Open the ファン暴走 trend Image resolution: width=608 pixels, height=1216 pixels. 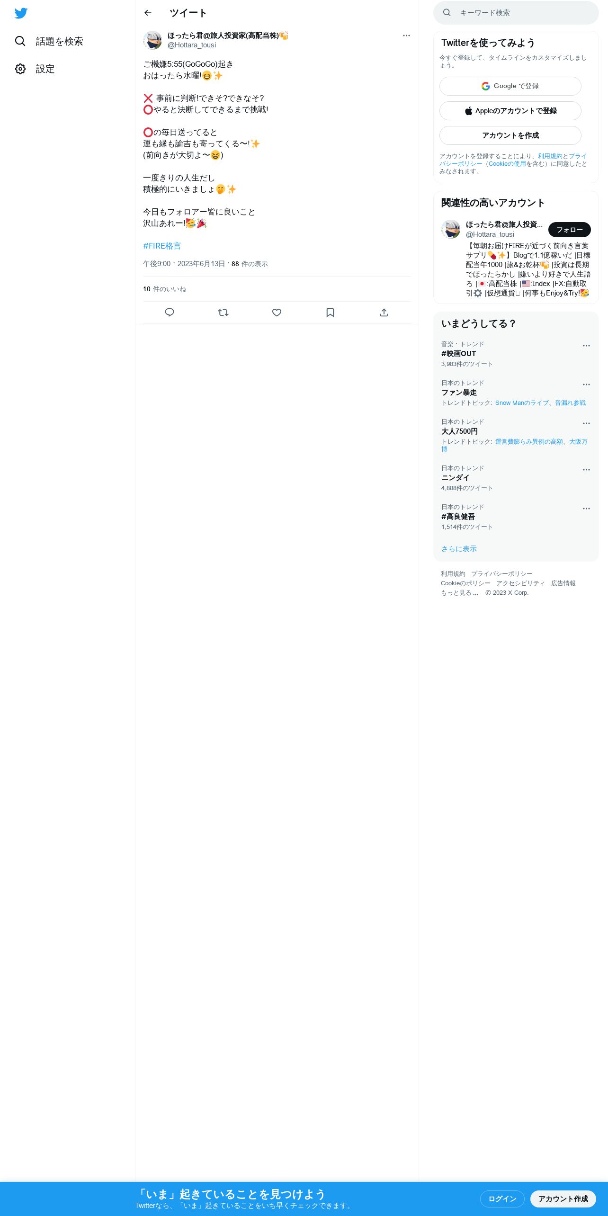pyautogui.click(x=459, y=393)
